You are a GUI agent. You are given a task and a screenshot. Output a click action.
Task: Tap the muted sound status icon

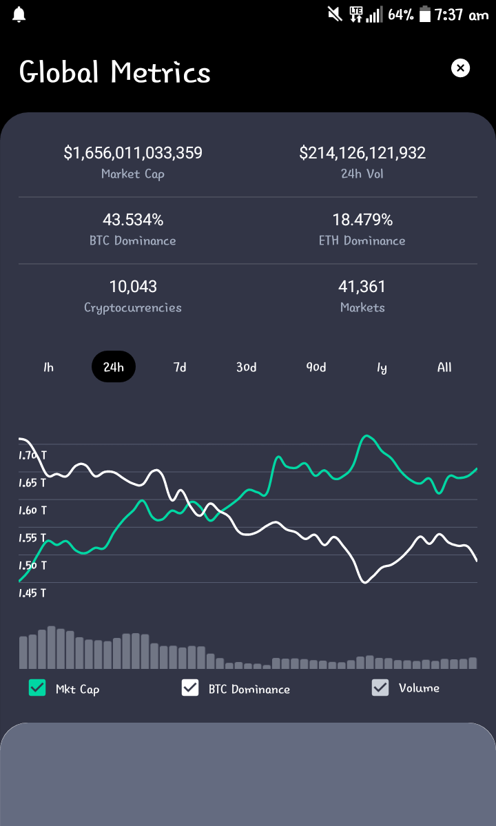coord(335,14)
